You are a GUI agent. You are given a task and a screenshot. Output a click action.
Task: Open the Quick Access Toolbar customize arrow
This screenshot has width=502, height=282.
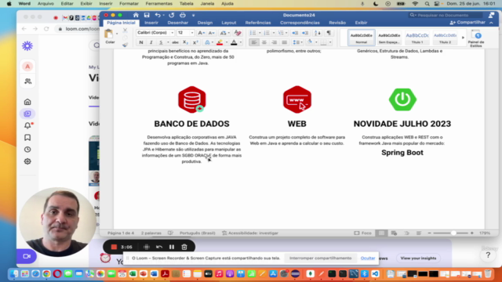point(194,15)
